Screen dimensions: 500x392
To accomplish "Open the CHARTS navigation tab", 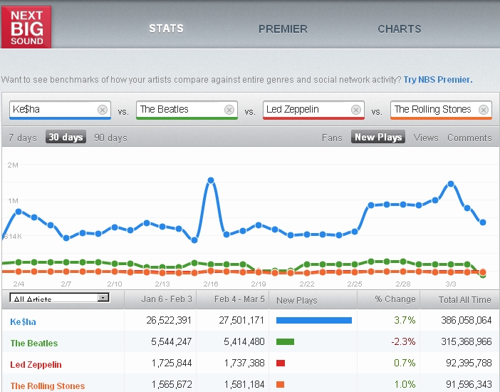I will point(399,29).
